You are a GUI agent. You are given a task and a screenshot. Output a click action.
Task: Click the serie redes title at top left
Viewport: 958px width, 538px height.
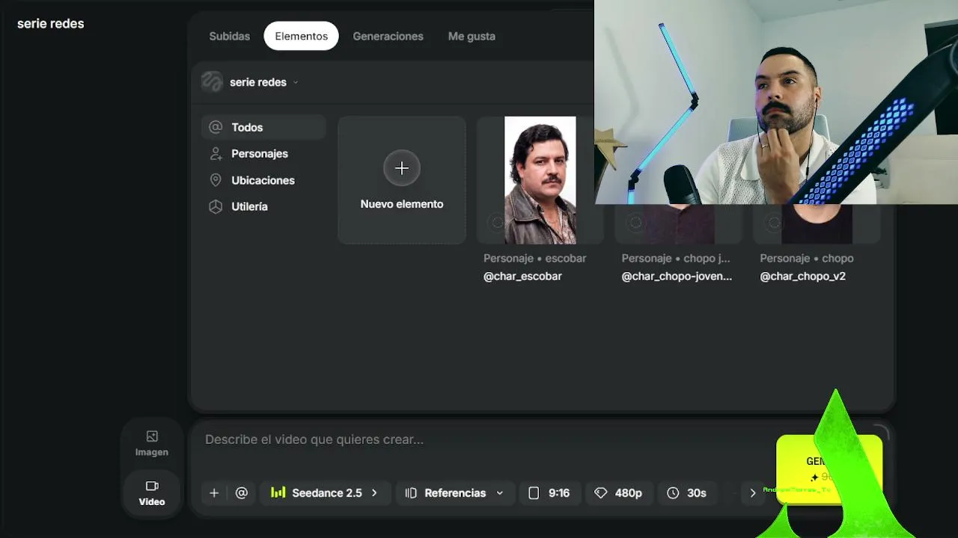(x=50, y=23)
